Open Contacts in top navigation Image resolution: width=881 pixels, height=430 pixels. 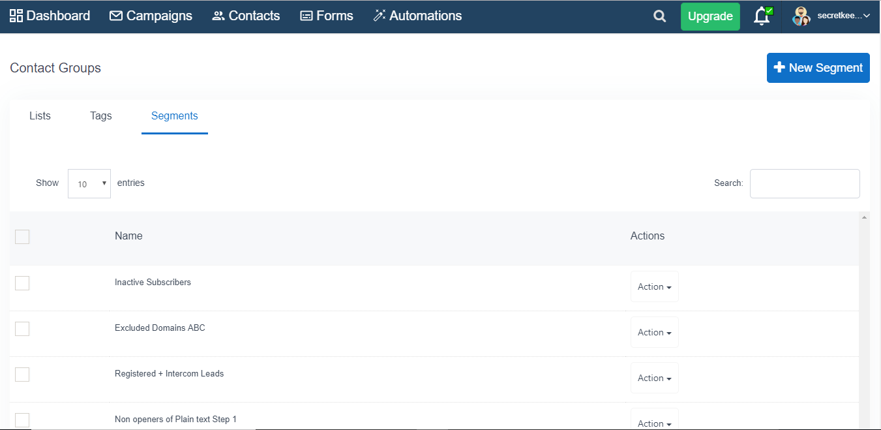click(x=246, y=16)
